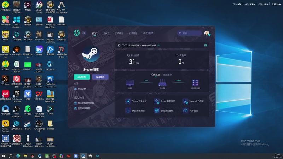
Task: Select the Steam desktop shortcut
Action: (28, 125)
